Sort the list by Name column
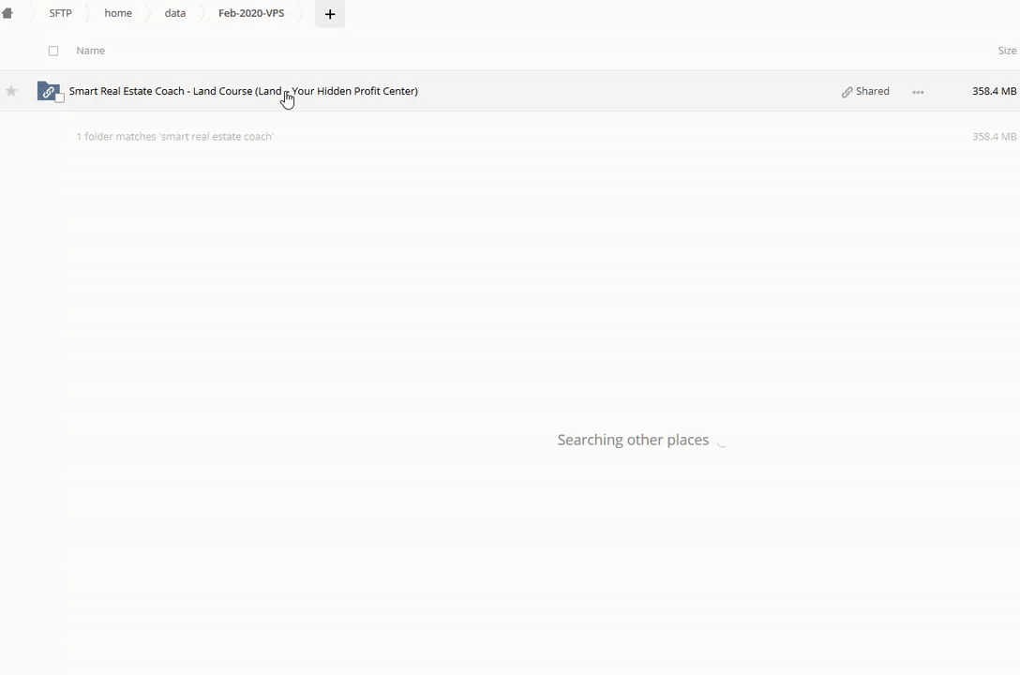The height and width of the screenshot is (675, 1020). pyautogui.click(x=91, y=51)
